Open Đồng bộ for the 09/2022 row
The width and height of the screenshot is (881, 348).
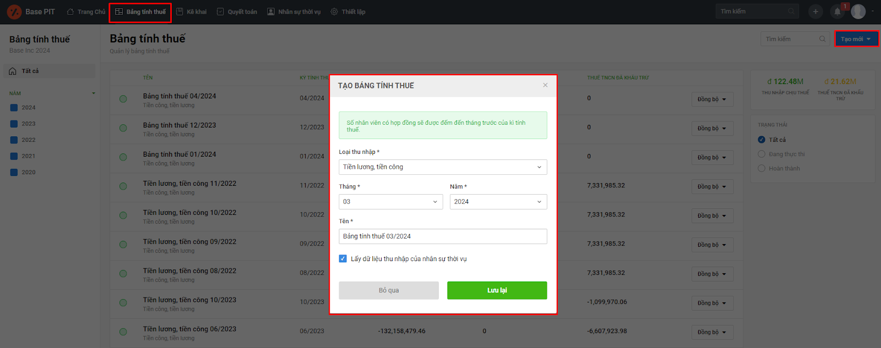[x=713, y=245]
